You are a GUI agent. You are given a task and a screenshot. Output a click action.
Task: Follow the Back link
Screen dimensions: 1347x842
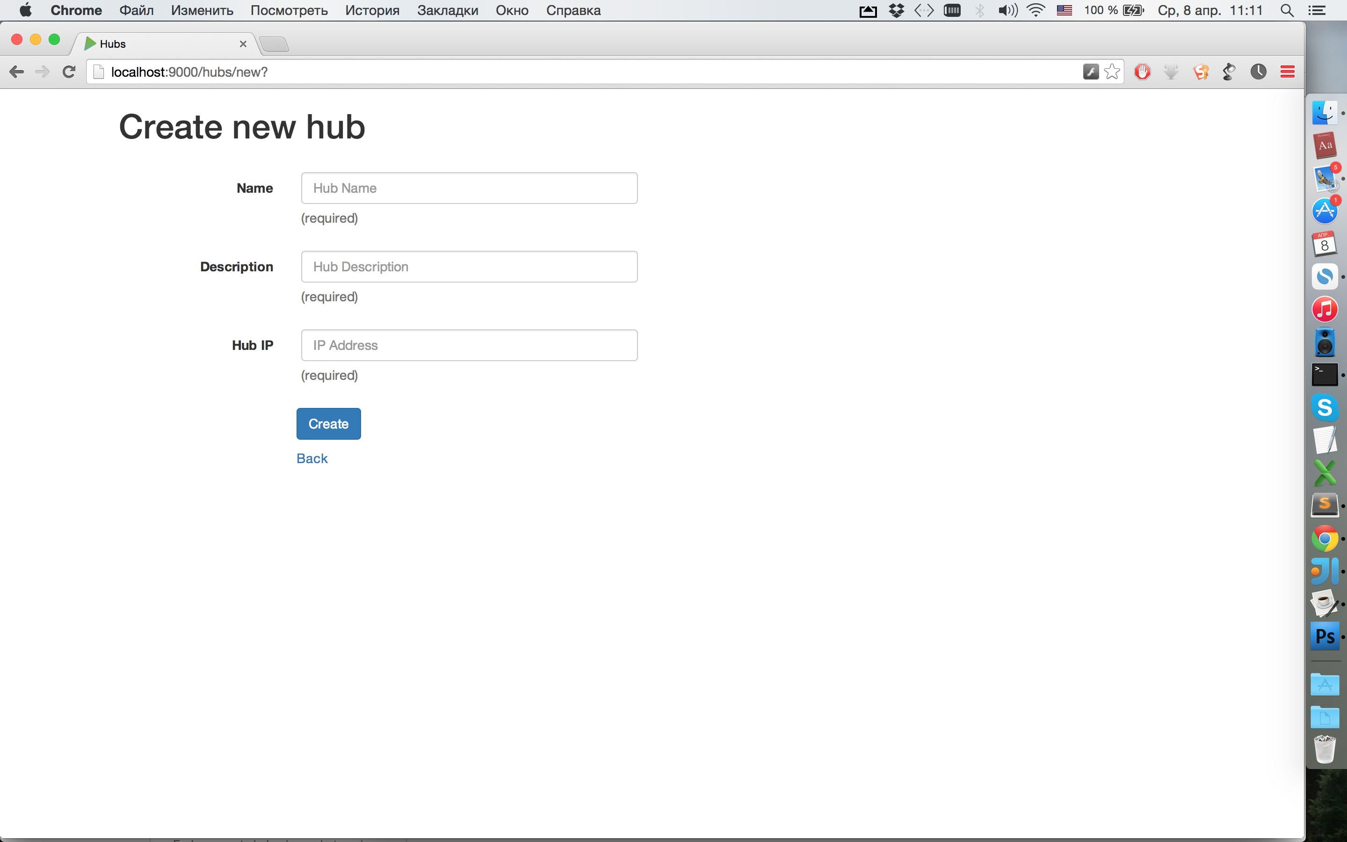(311, 458)
